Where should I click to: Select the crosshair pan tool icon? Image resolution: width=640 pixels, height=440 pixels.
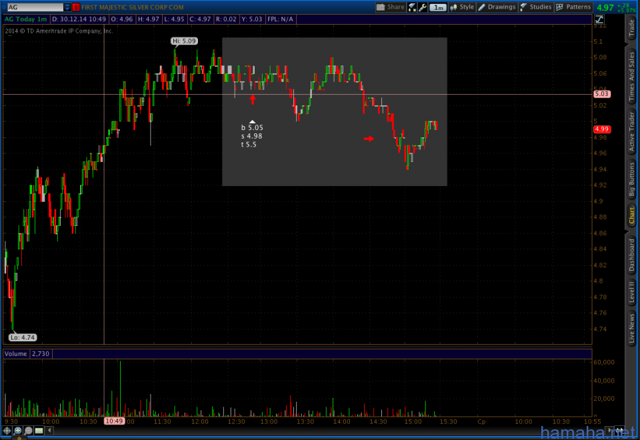pyautogui.click(x=7, y=430)
